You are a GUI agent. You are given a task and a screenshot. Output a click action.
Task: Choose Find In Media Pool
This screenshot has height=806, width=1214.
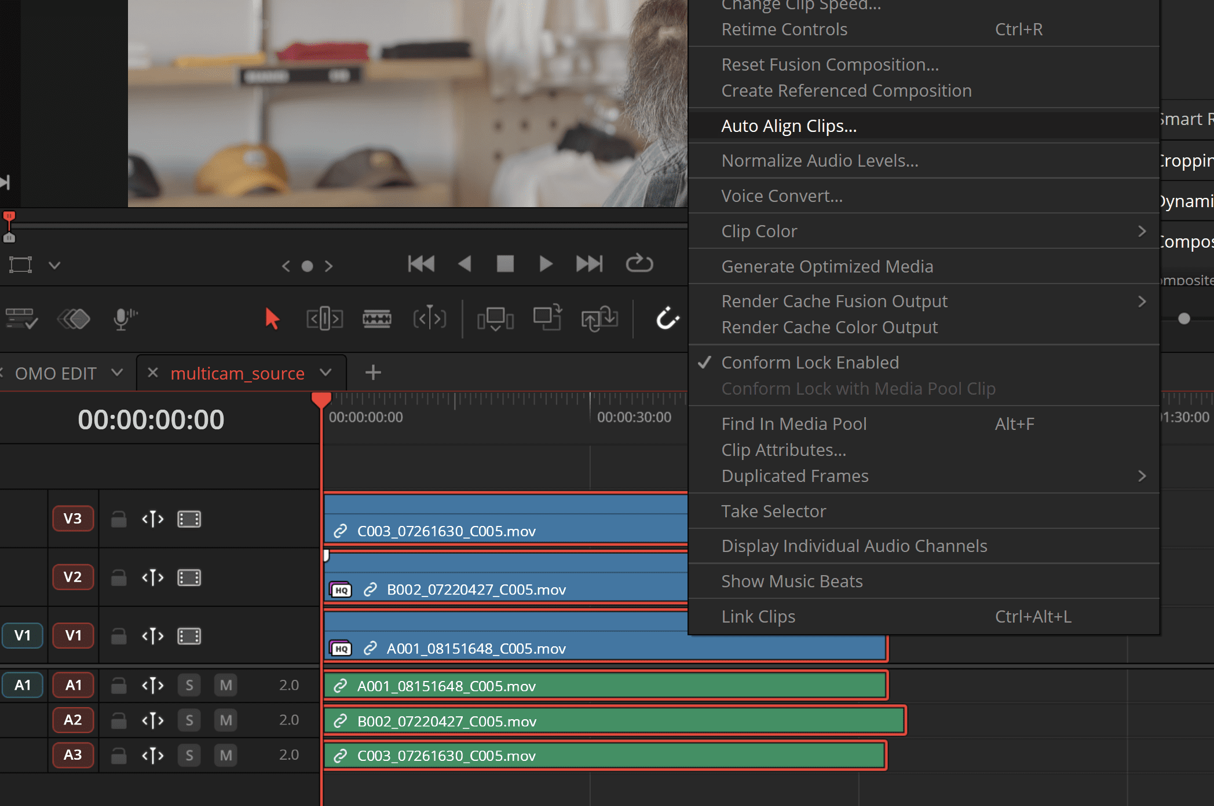click(x=924, y=424)
